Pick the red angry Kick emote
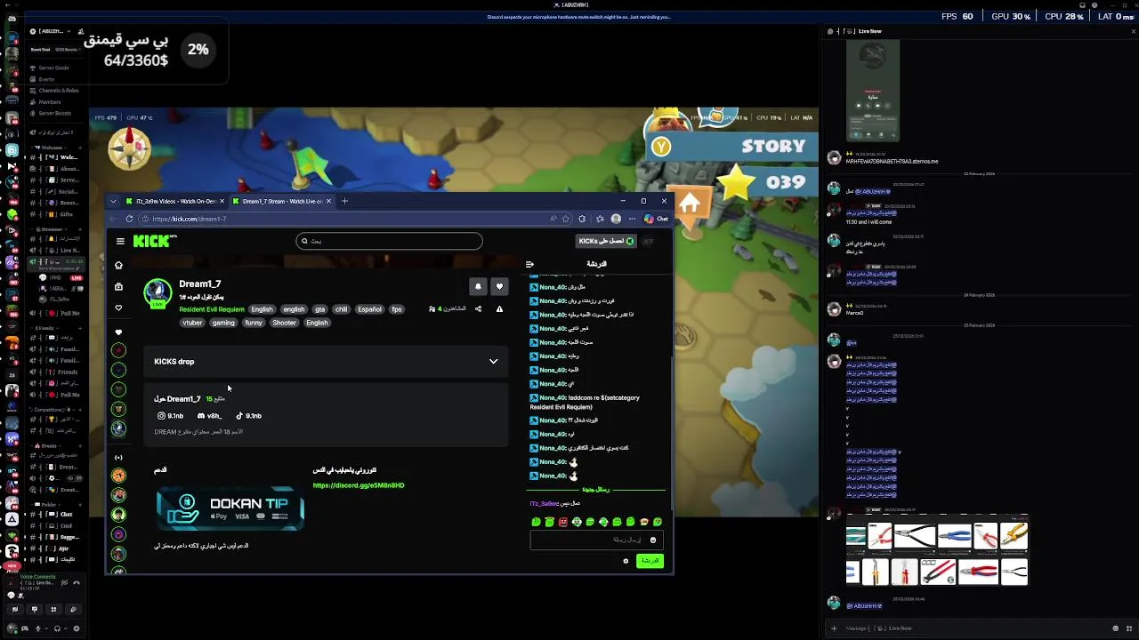Viewport: 1139px width, 640px height. [x=562, y=522]
